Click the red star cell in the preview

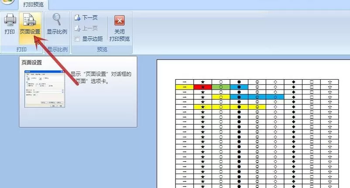coord(202,87)
